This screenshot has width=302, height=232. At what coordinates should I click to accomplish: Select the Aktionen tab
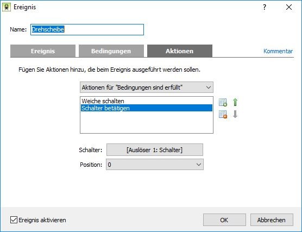pos(180,51)
